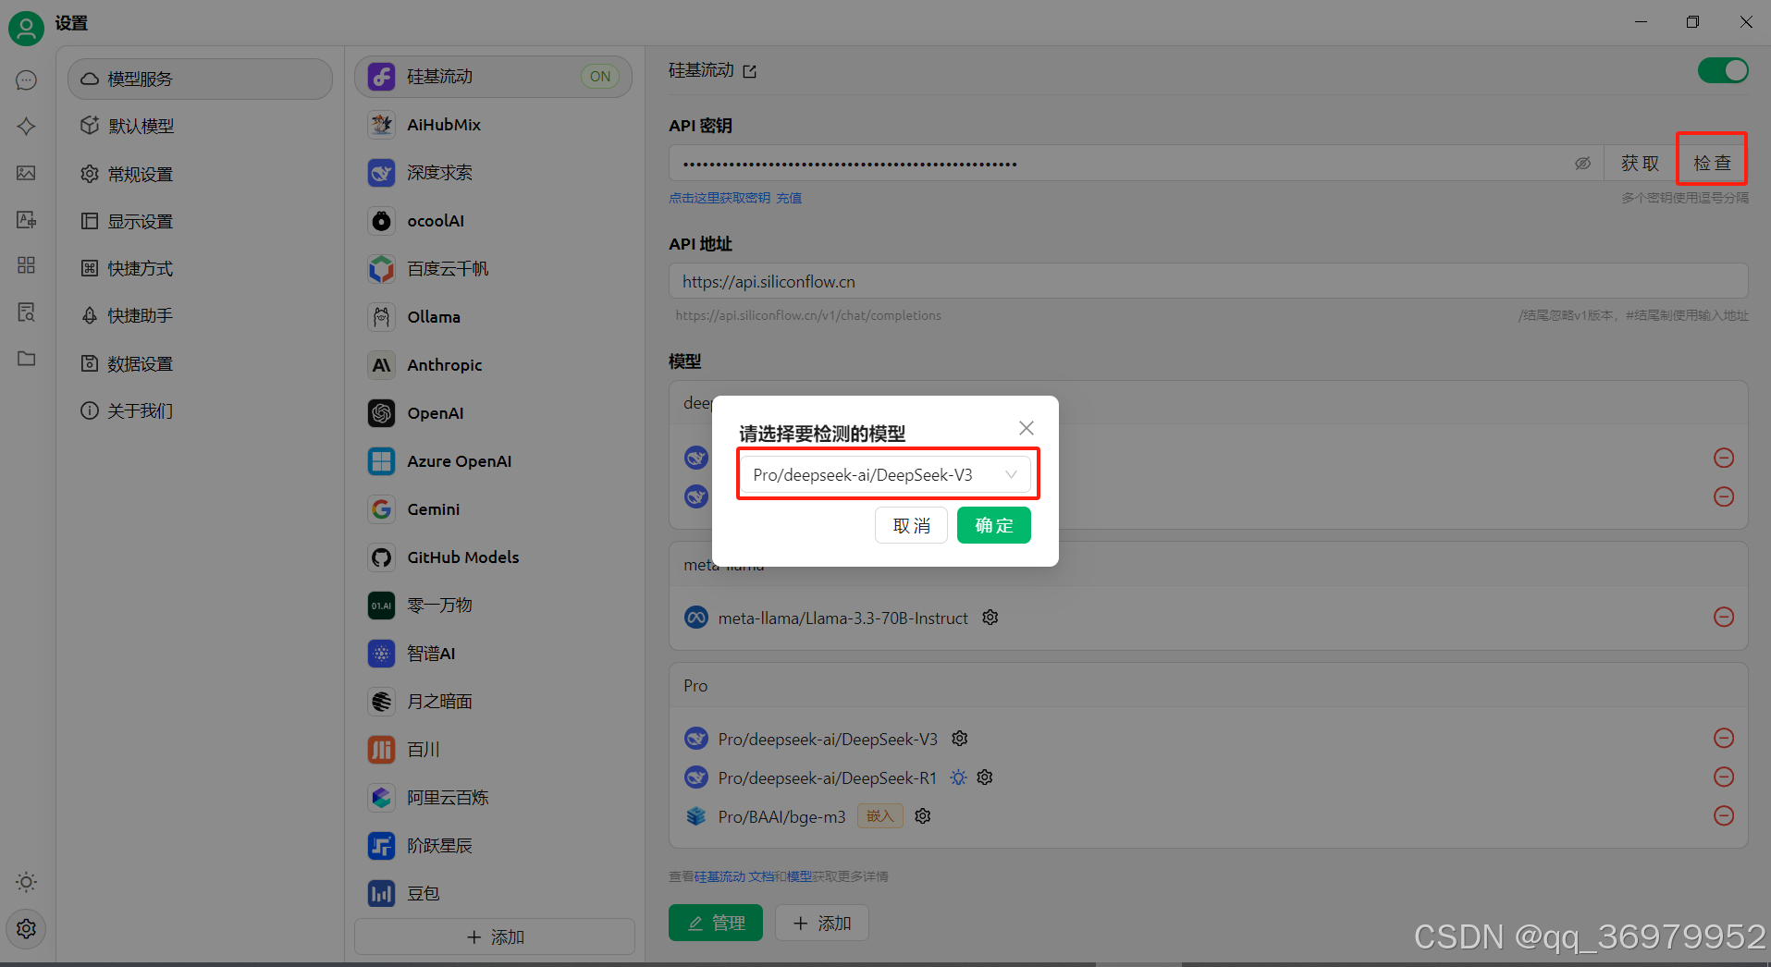Close the model selection dialog
The image size is (1771, 967).
click(x=1027, y=428)
